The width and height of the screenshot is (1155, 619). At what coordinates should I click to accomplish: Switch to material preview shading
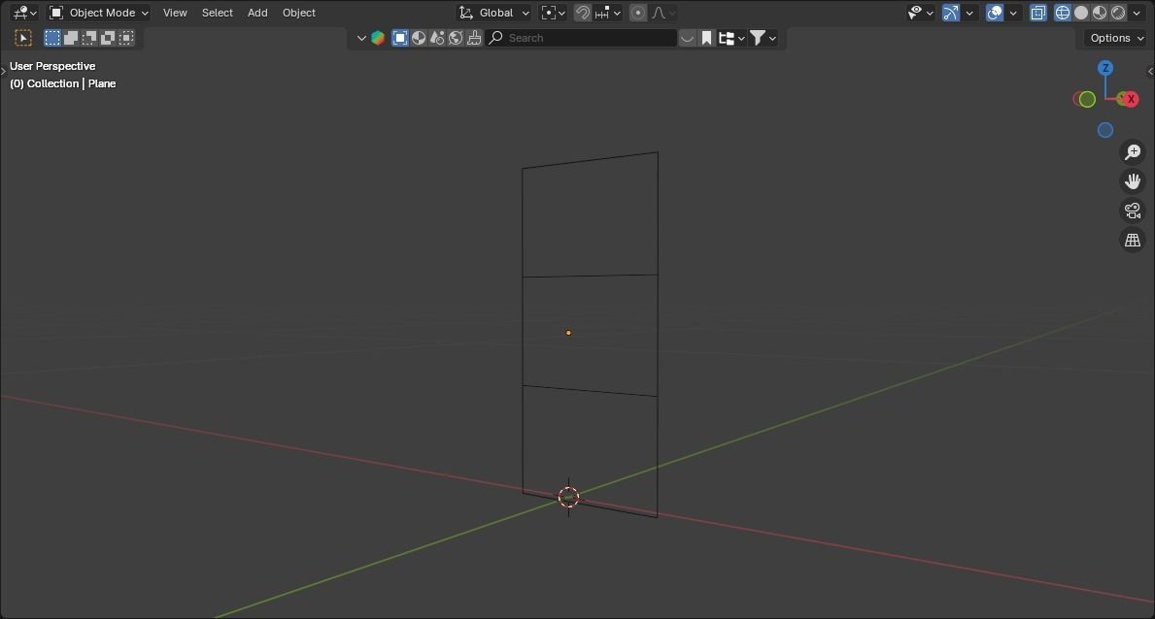tap(1100, 13)
